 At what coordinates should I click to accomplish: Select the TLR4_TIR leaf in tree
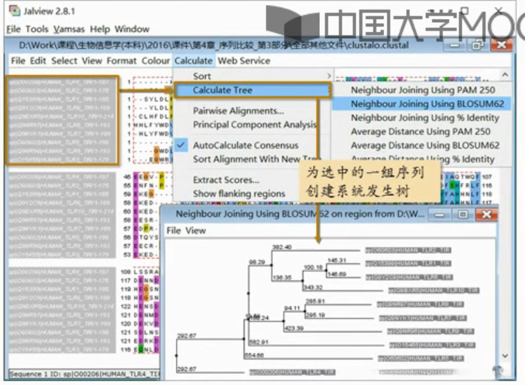pyautogui.click(x=292, y=372)
